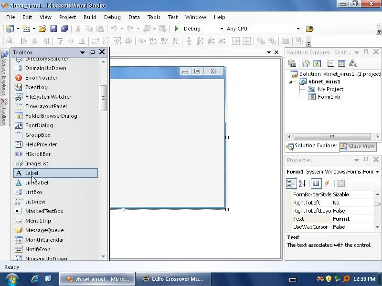Select the HScrollBar toolbox item
This screenshot has width=382, height=286.
click(55, 154)
